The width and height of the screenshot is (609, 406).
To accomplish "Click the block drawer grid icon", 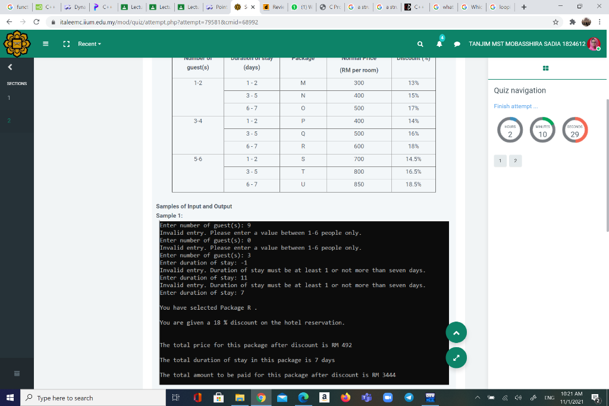I will [545, 68].
